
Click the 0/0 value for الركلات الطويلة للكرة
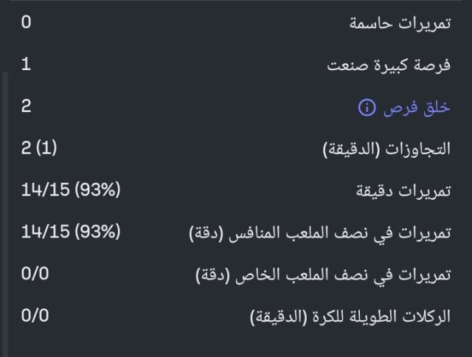[x=35, y=316]
